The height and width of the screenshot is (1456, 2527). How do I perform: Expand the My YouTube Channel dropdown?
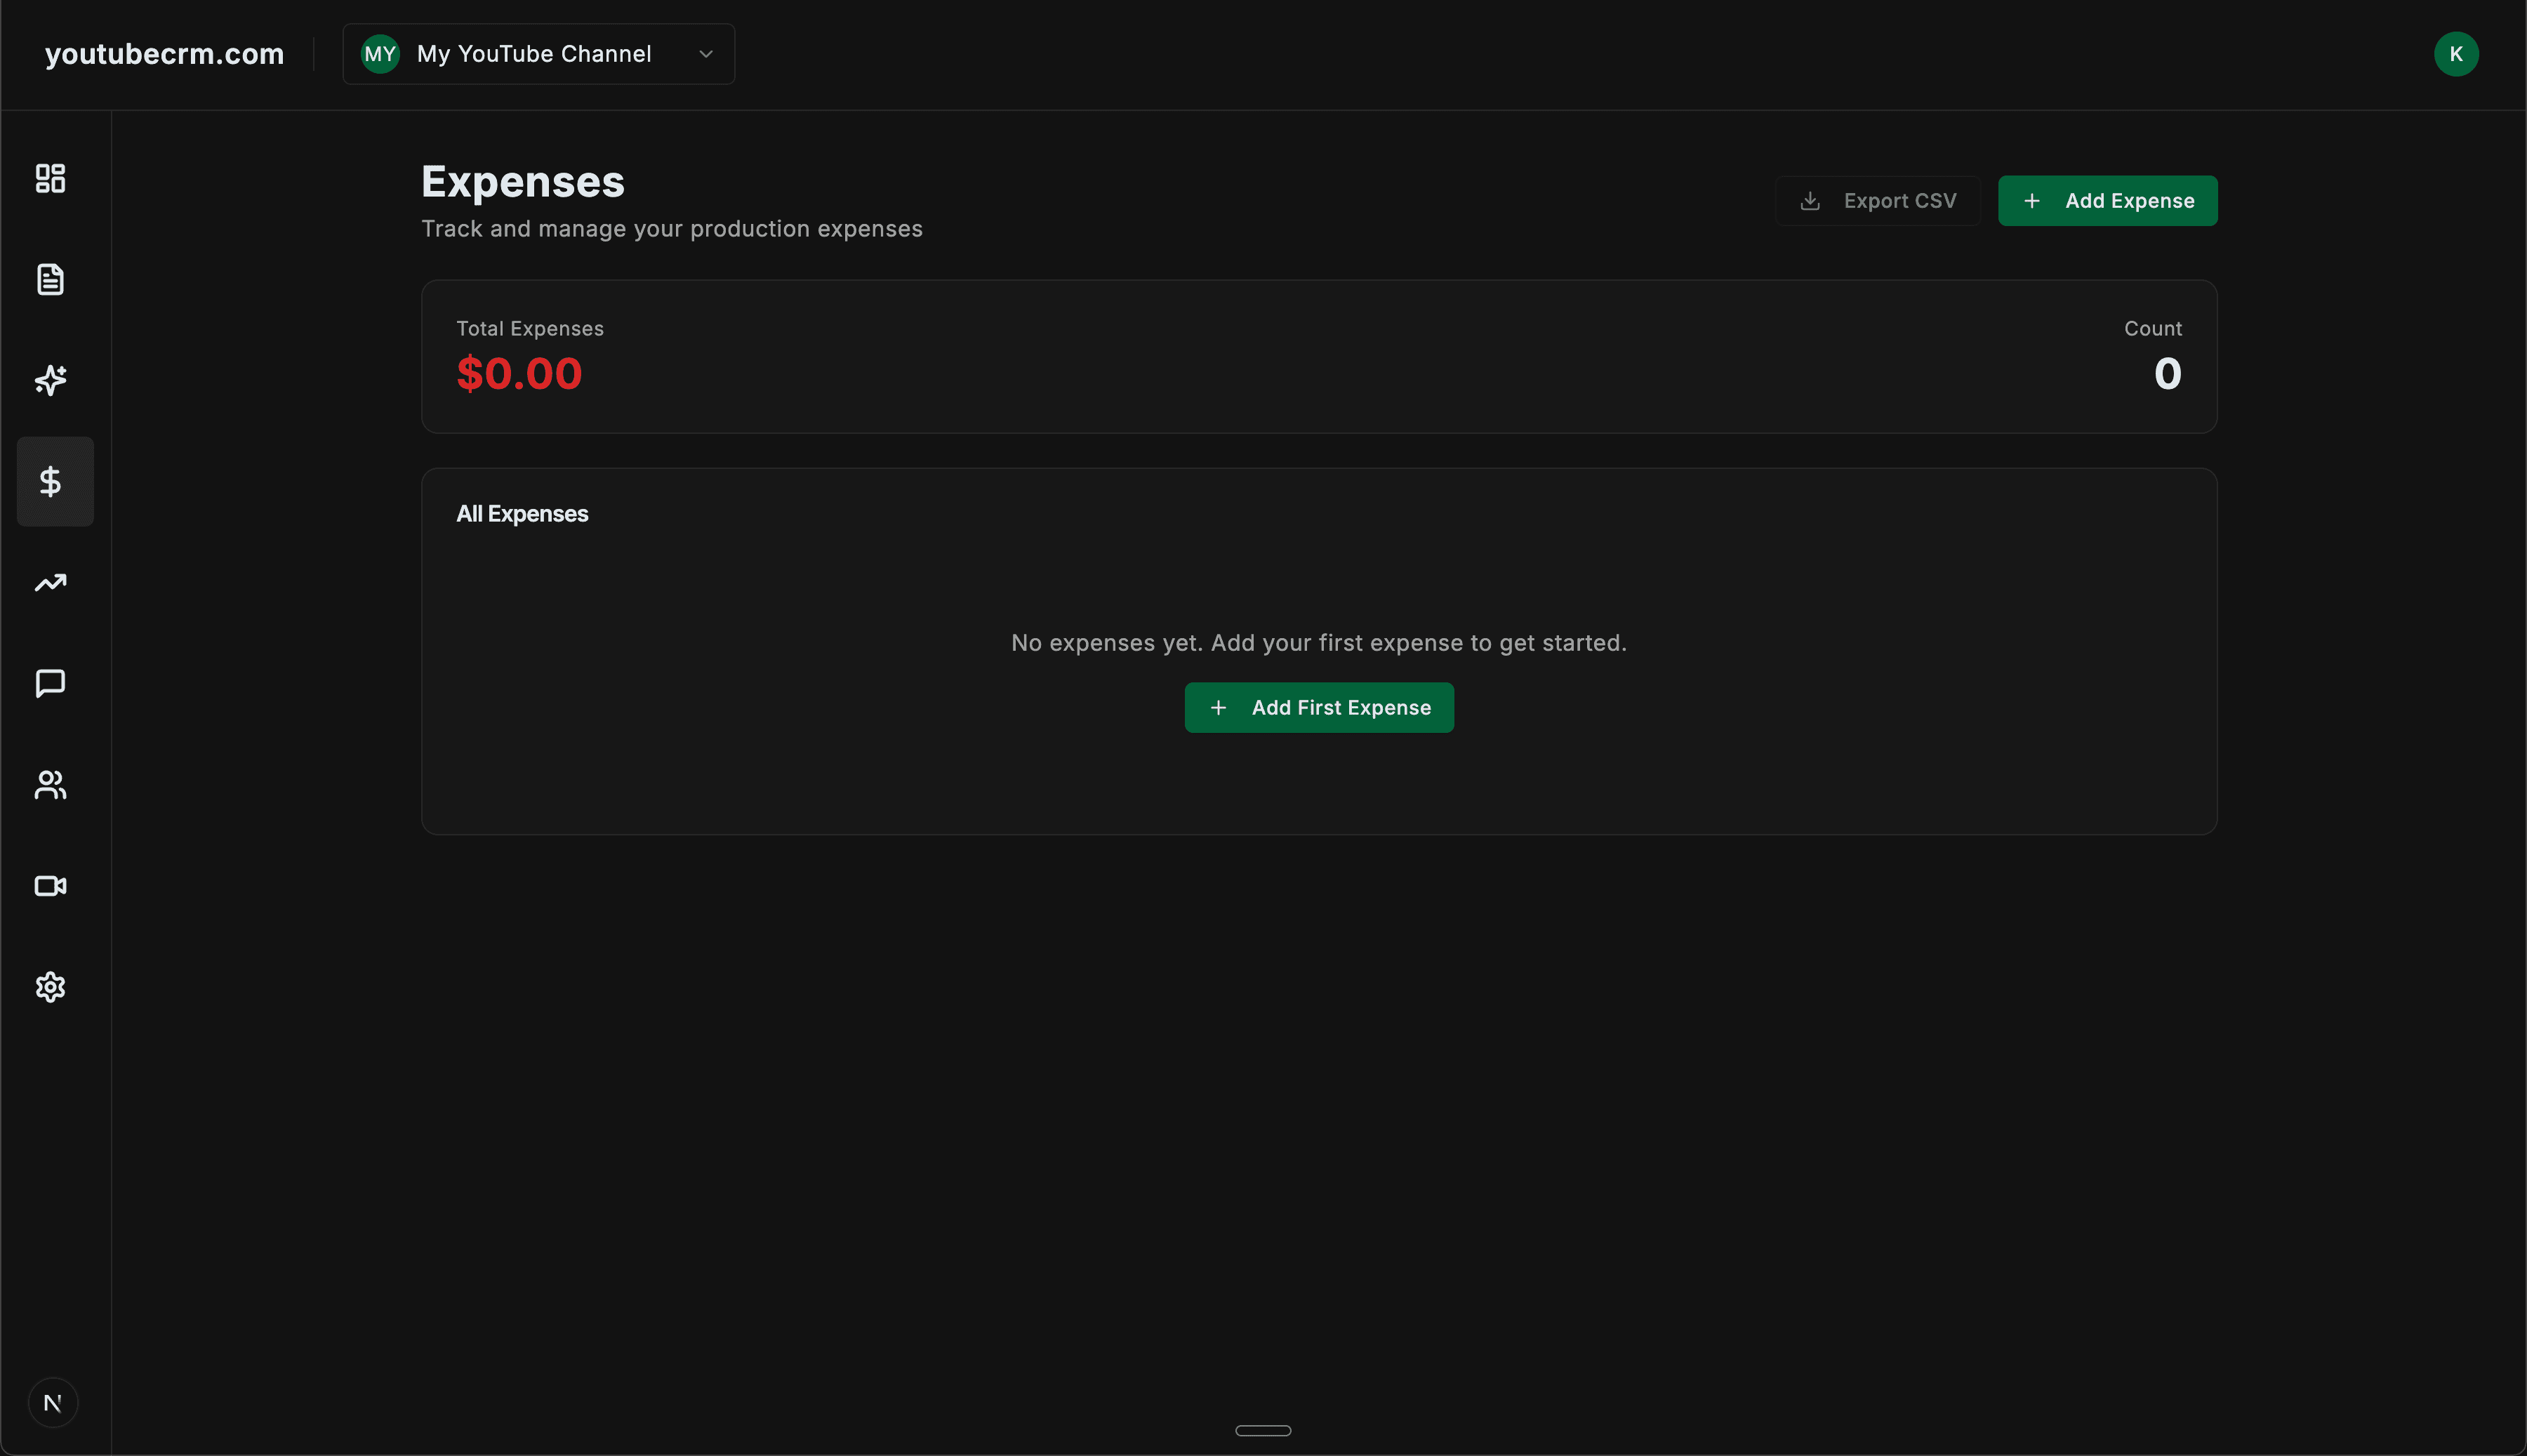tap(538, 54)
